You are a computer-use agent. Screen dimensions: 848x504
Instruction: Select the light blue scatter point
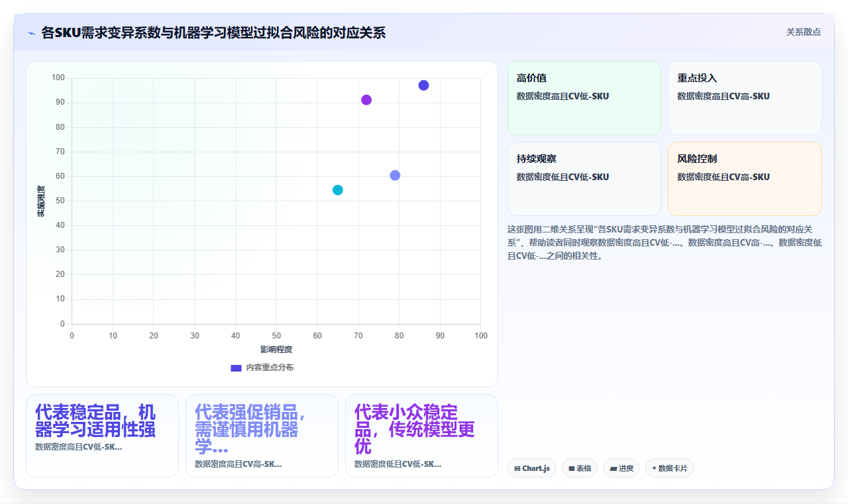395,176
